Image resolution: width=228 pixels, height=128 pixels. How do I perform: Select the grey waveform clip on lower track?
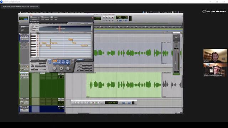click(172, 85)
